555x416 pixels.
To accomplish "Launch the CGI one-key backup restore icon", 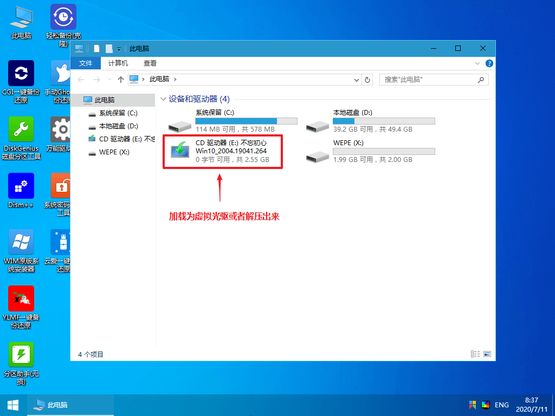I will pos(21,74).
